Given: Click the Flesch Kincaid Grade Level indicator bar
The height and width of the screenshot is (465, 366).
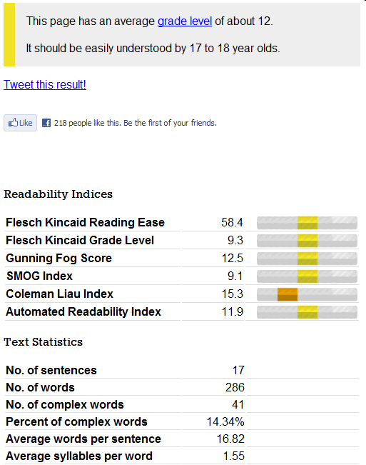Looking at the screenshot, I should pyautogui.click(x=307, y=241).
